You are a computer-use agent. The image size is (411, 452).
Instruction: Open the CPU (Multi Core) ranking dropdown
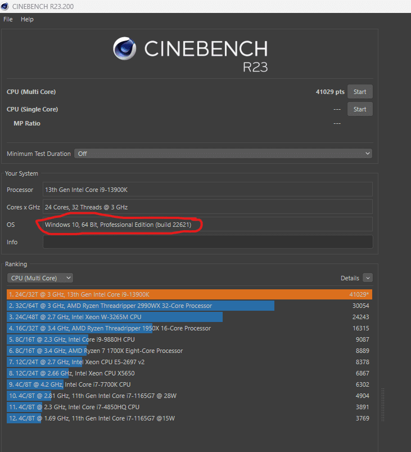pyautogui.click(x=40, y=278)
